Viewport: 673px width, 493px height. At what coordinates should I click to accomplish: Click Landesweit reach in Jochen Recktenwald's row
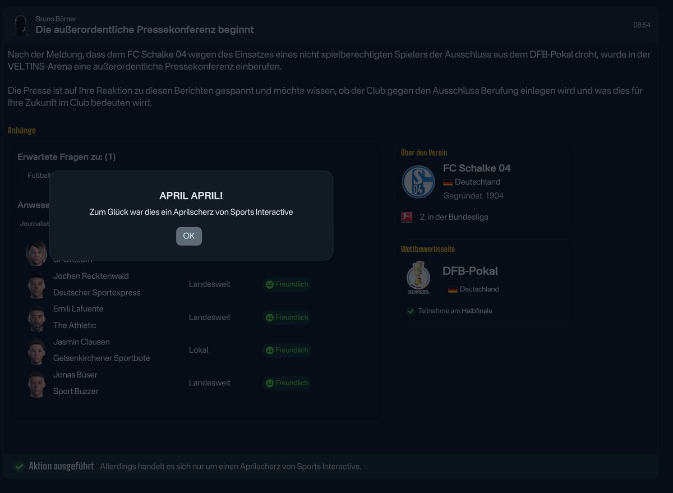tap(210, 284)
